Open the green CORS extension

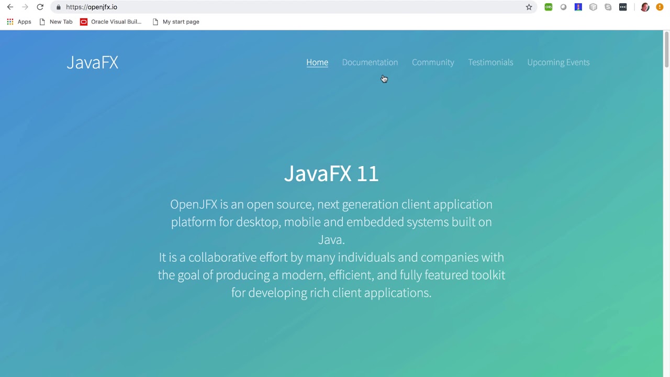point(548,7)
